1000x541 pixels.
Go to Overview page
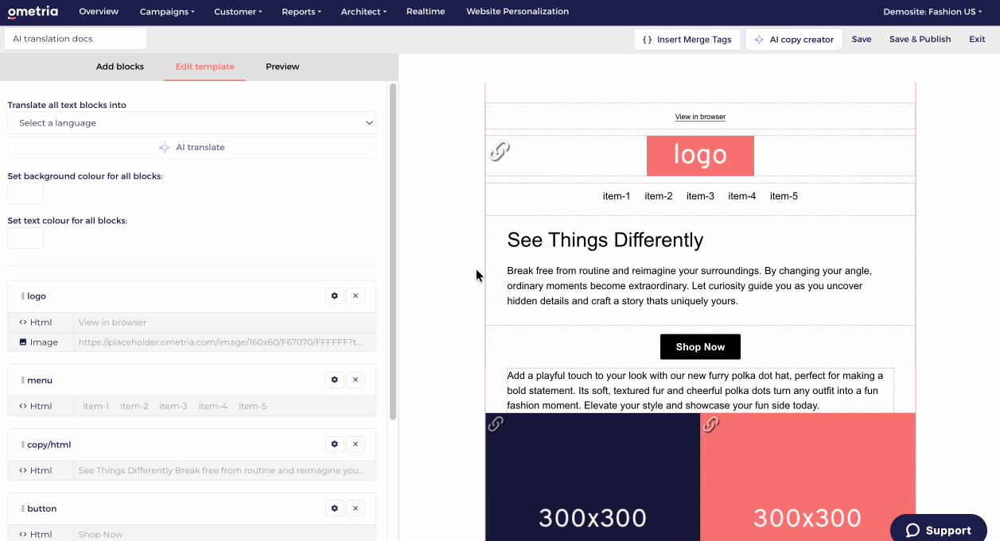99,12
